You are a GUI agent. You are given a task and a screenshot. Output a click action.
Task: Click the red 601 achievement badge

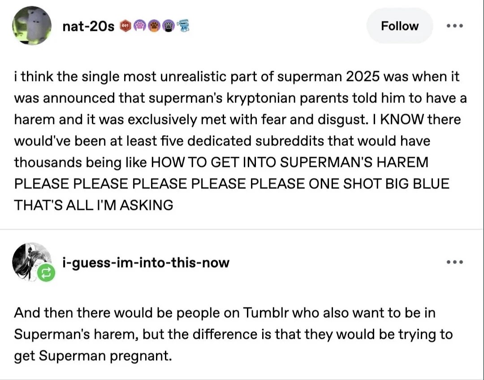point(125,26)
